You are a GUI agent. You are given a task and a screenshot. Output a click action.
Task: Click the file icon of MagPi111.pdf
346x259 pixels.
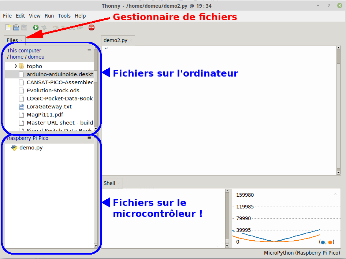21,115
